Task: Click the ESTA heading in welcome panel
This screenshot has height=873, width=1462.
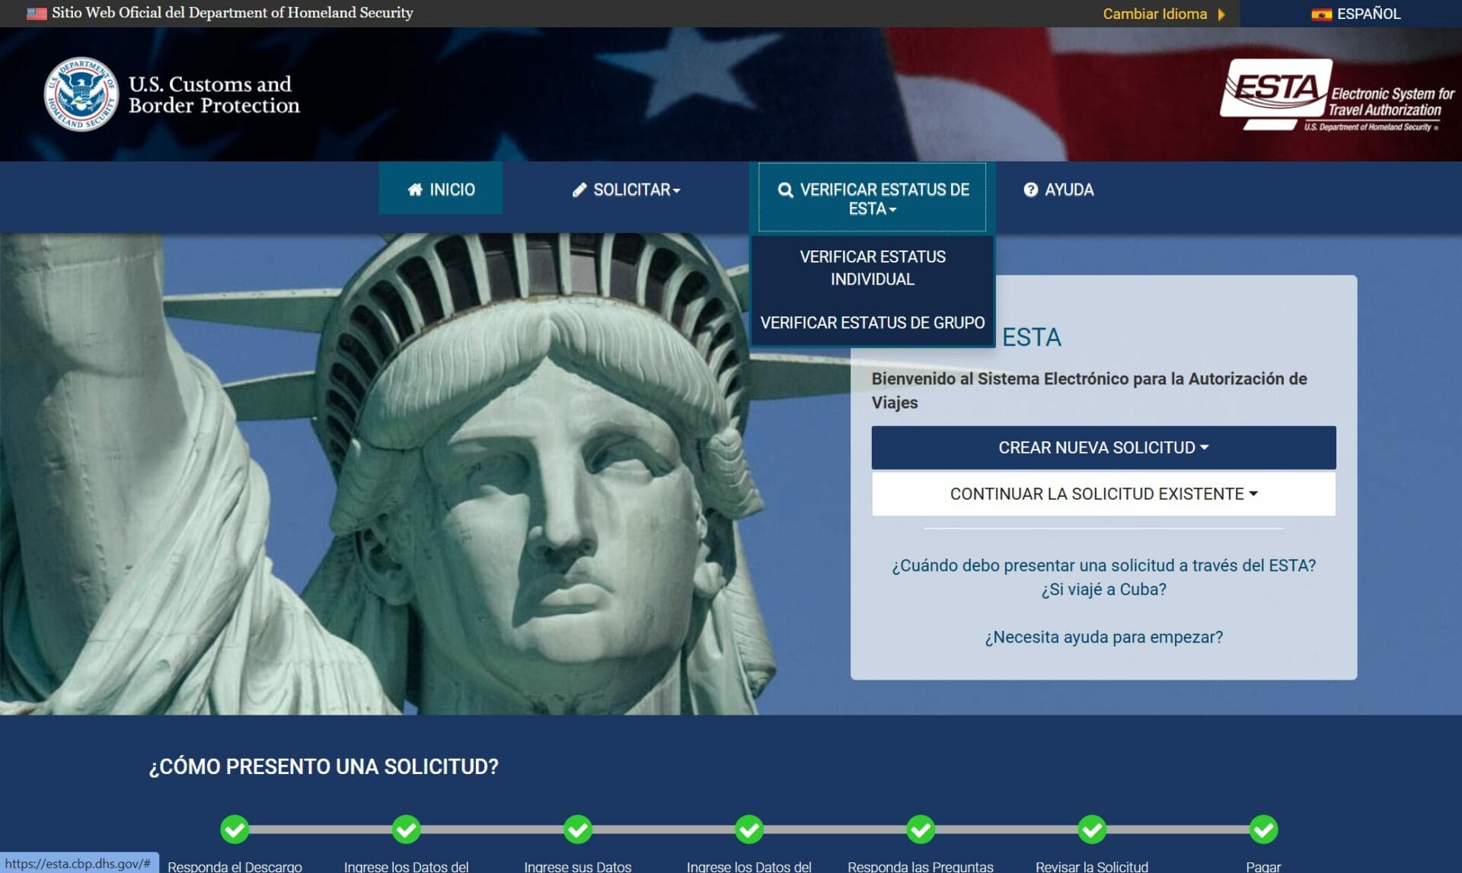Action: coord(1031,337)
